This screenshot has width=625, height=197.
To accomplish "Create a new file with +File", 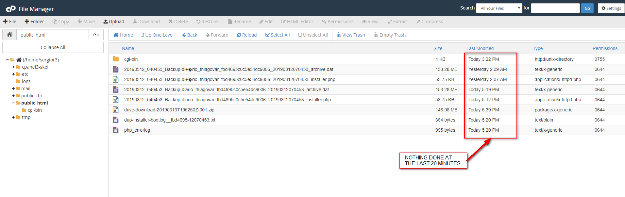I will tap(10, 22).
